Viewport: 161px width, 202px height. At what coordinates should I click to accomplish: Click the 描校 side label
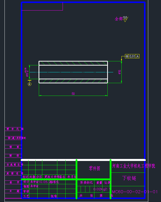[x=14, y=156]
